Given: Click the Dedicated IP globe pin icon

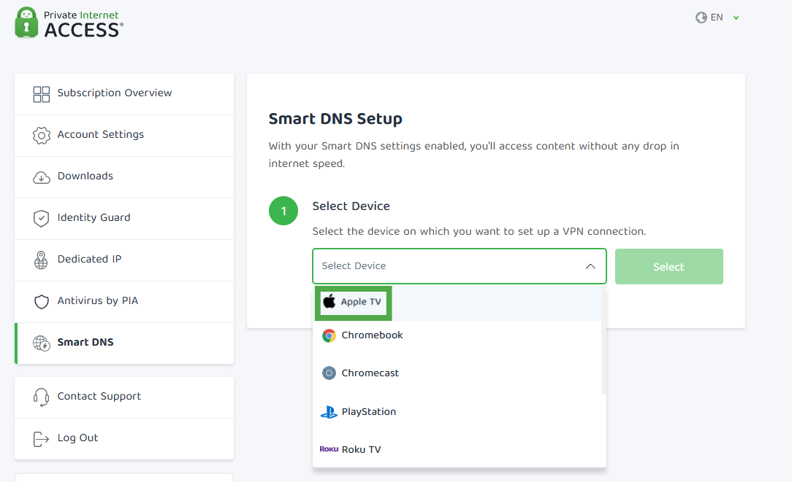Looking at the screenshot, I should [x=41, y=260].
